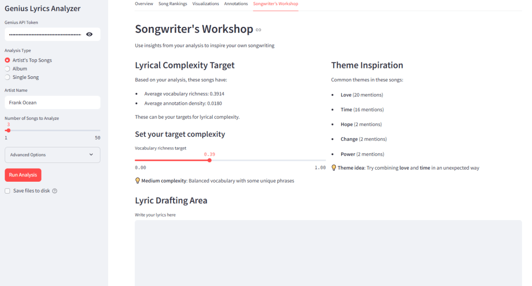The width and height of the screenshot is (532, 286).
Task: Click the lightbulb icon beside Medium complexity
Action: (138, 181)
